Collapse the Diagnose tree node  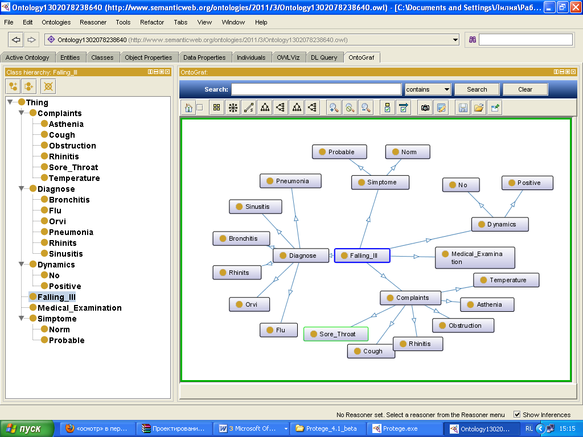pos(22,189)
